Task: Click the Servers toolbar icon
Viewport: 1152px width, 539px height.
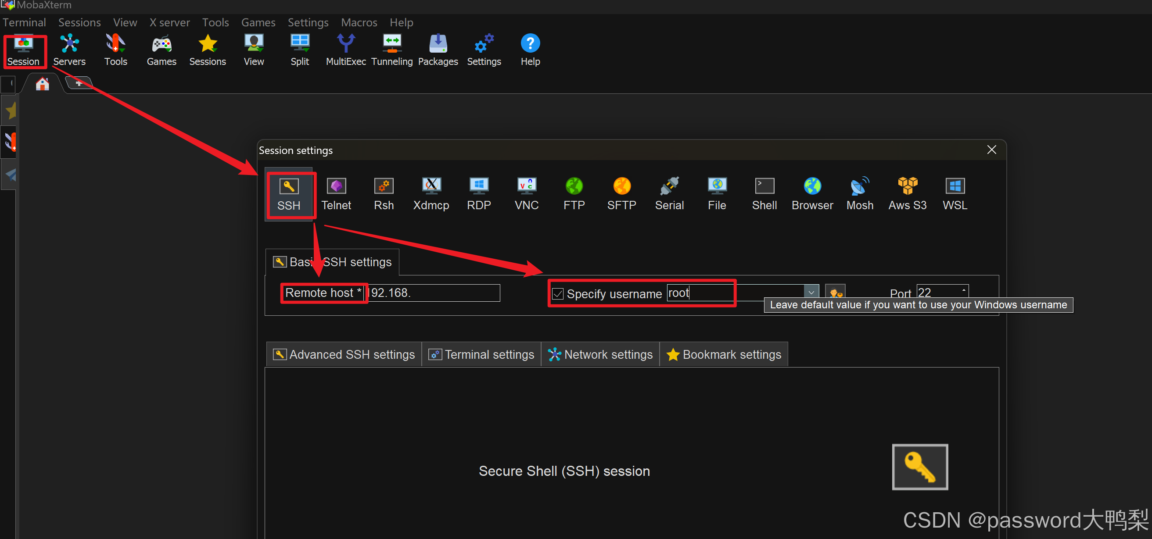Action: 69,50
